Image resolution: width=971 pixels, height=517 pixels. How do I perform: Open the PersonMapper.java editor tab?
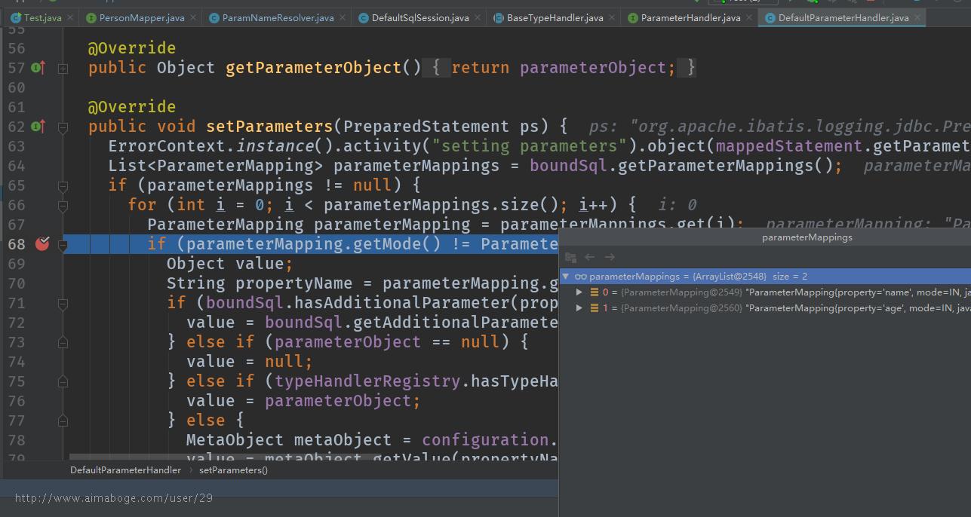(141, 17)
